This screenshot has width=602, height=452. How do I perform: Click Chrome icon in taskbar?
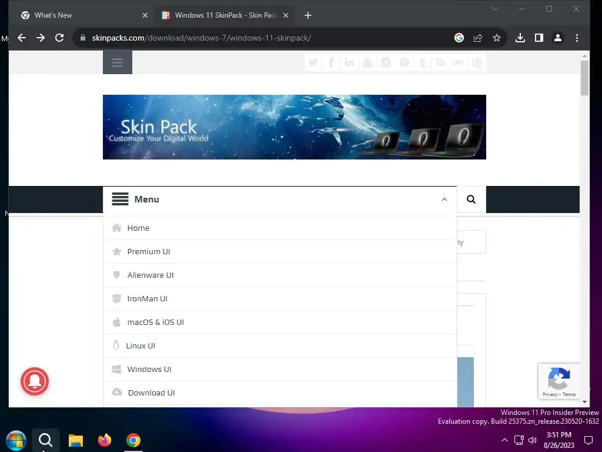[x=133, y=440]
